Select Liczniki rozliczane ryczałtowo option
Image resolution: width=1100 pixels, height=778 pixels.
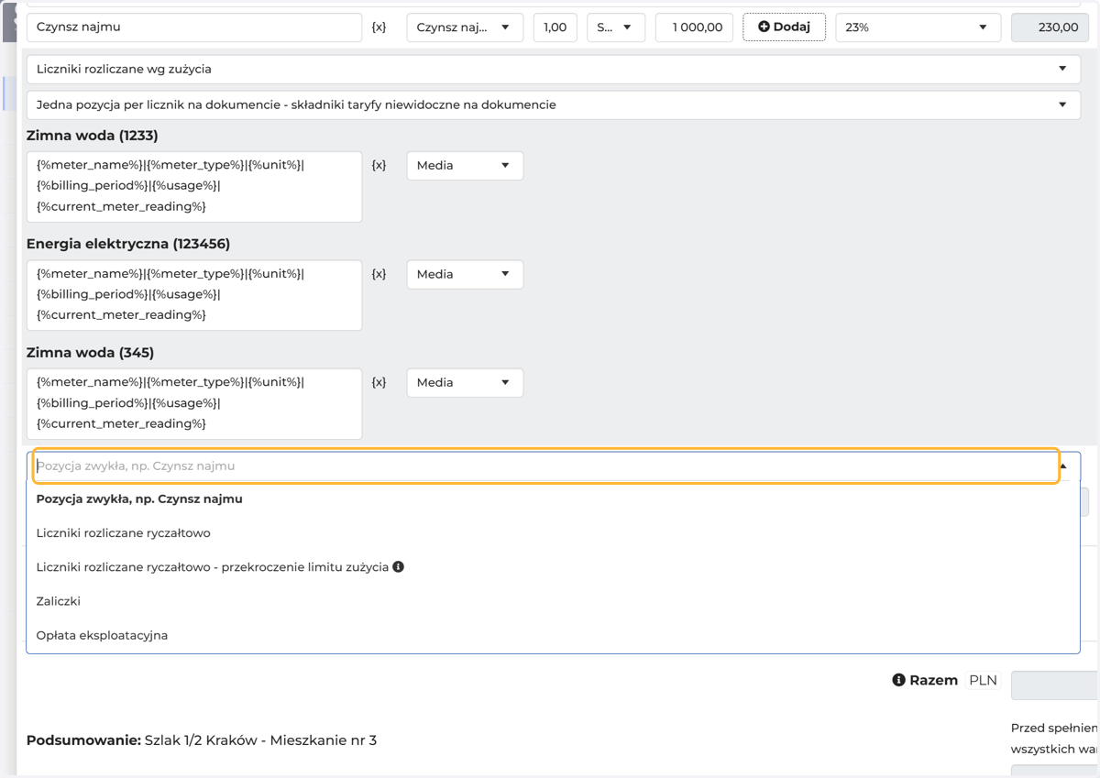tap(554, 533)
